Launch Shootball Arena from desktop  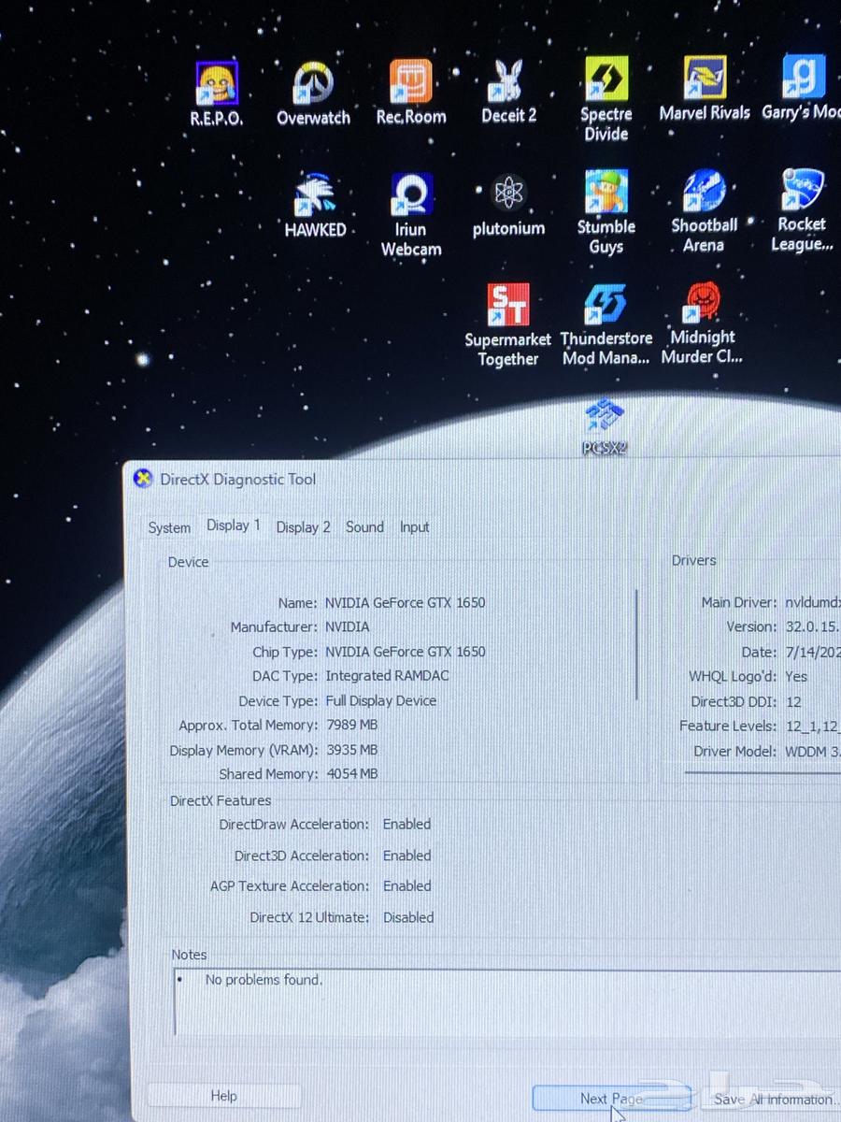point(705,211)
